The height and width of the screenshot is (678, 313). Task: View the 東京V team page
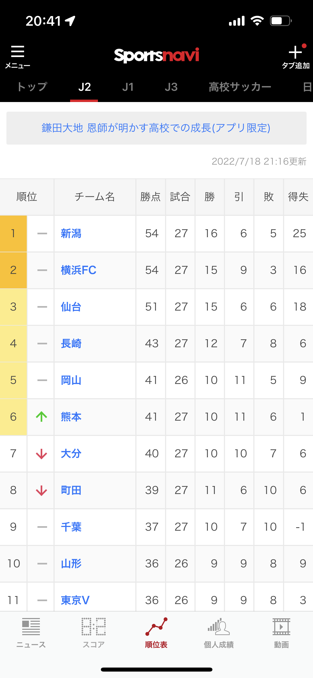pos(75,600)
